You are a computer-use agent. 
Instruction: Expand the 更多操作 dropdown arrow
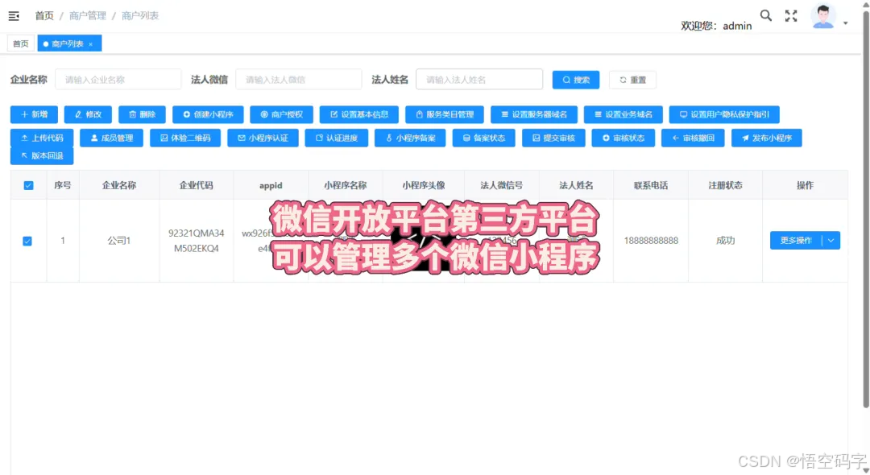tap(831, 240)
